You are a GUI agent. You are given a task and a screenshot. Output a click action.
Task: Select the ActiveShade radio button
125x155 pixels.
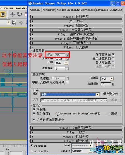(x=32, y=151)
